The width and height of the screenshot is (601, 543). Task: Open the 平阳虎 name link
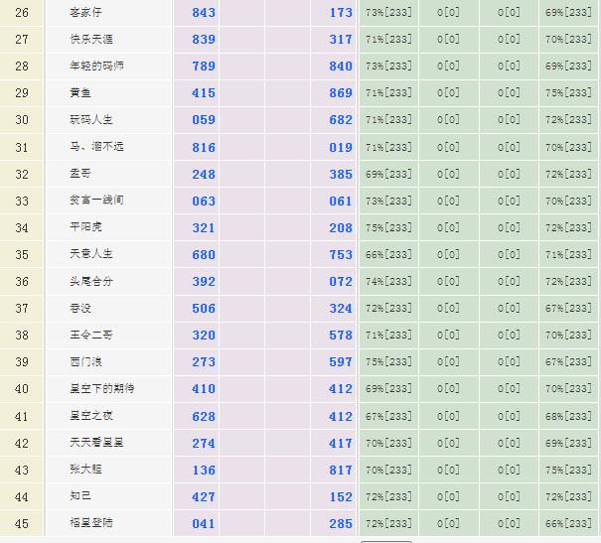point(86,226)
